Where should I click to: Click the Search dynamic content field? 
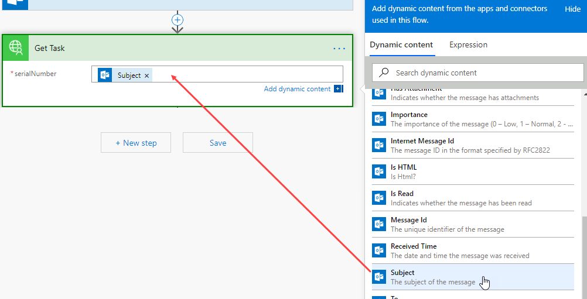[486, 73]
